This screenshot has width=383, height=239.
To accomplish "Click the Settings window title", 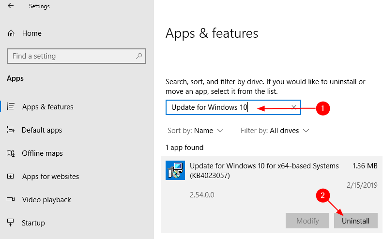I will [x=39, y=6].
